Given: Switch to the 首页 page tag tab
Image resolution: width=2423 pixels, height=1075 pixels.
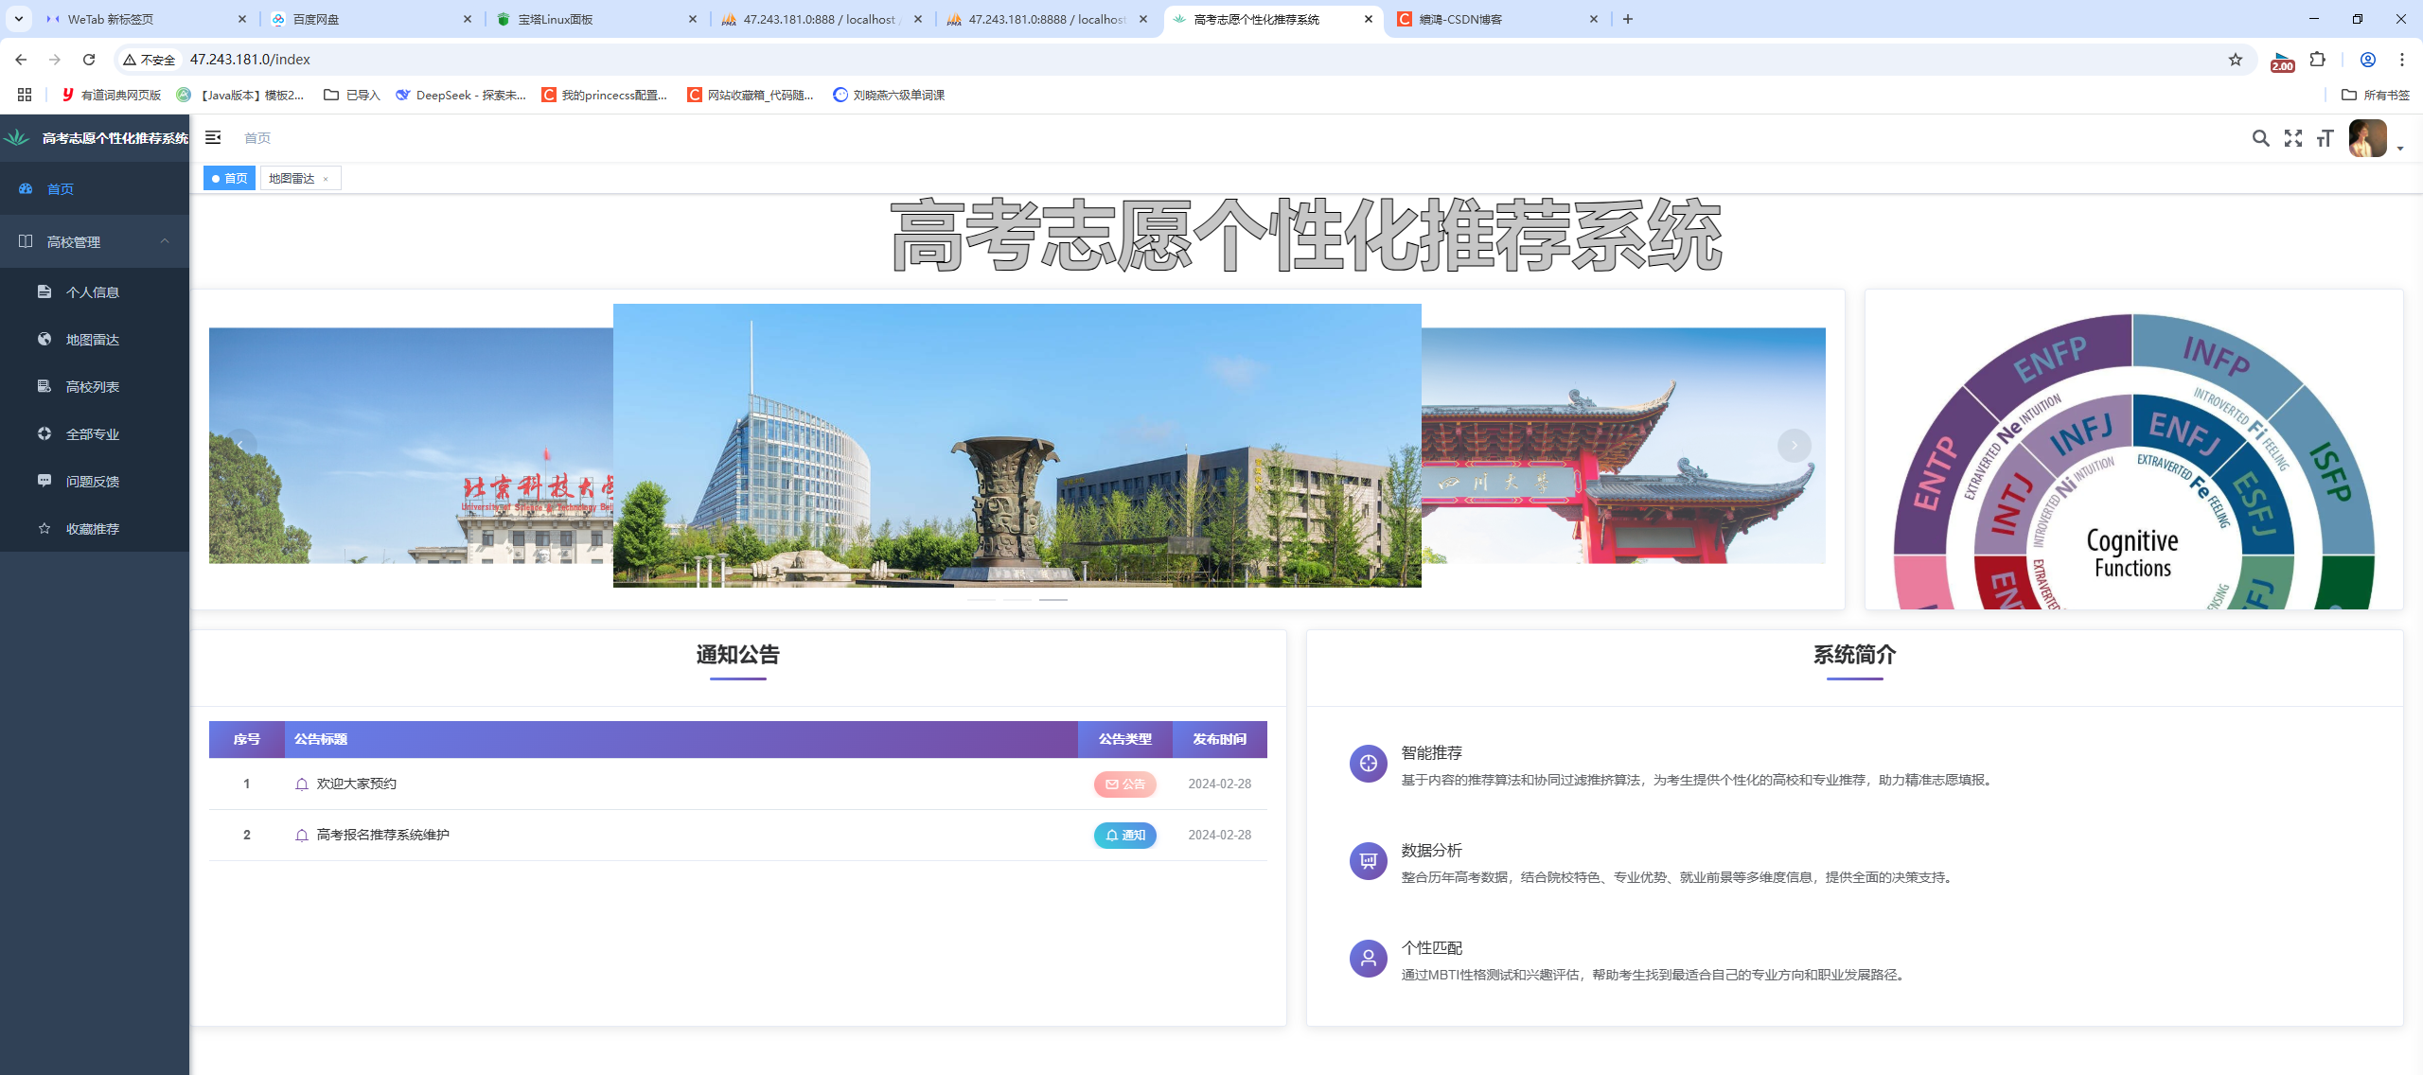Looking at the screenshot, I should 230,179.
